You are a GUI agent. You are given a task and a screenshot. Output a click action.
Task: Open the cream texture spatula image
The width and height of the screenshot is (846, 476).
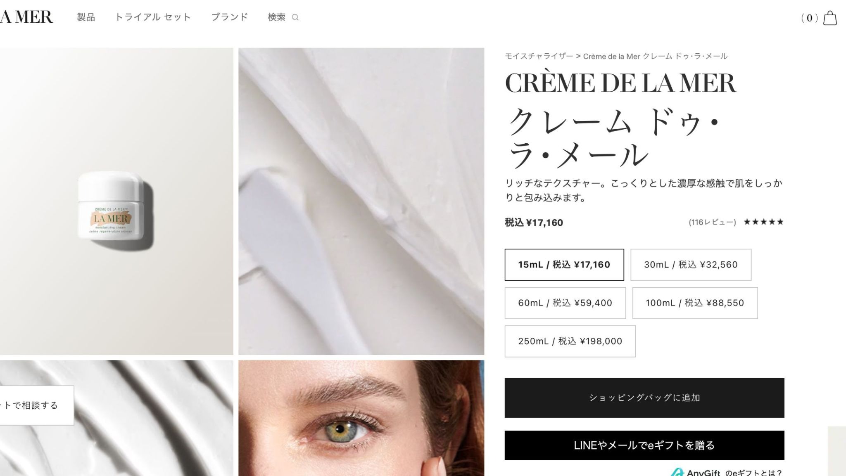pos(361,201)
